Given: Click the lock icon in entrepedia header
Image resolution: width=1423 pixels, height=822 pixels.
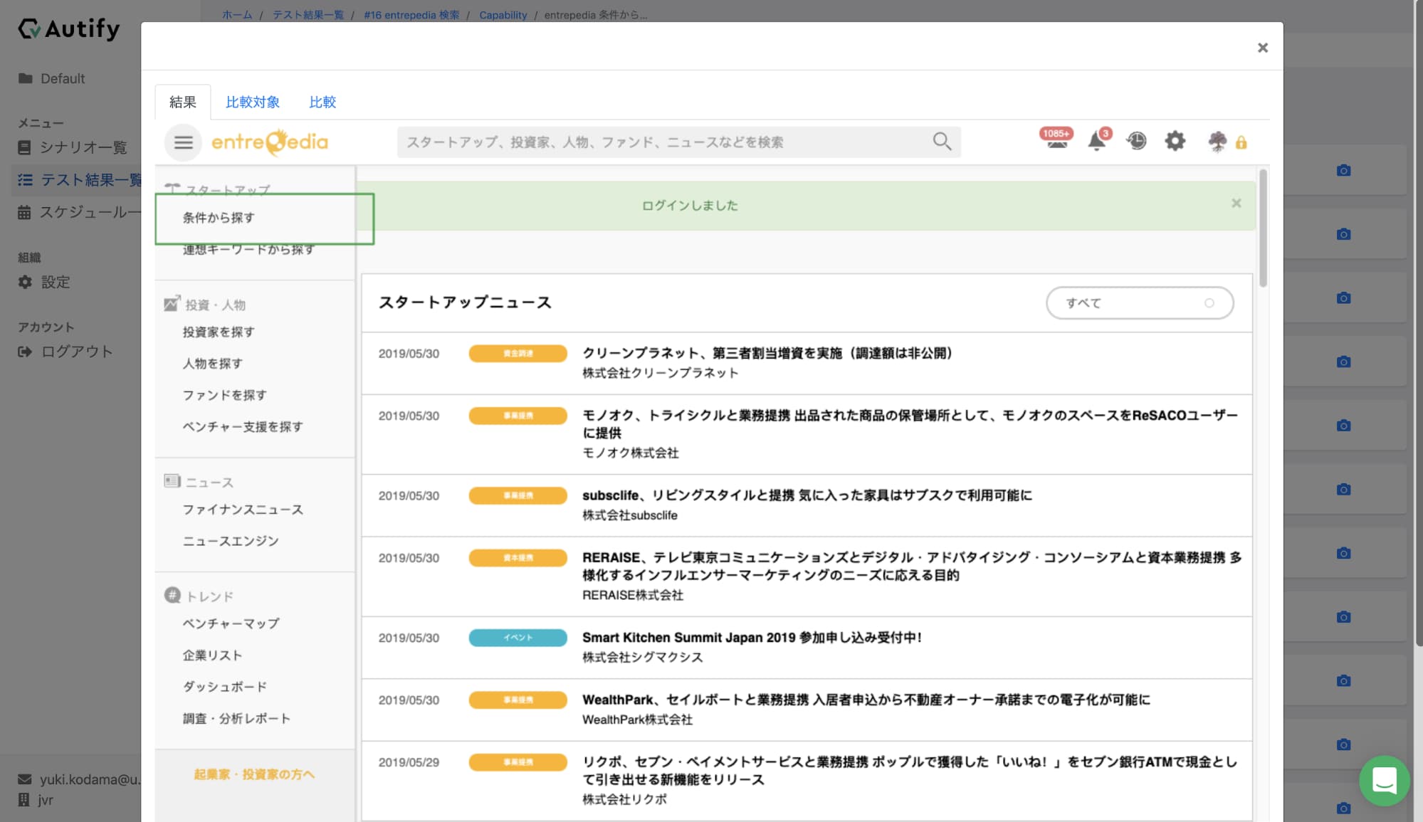Looking at the screenshot, I should [x=1241, y=142].
